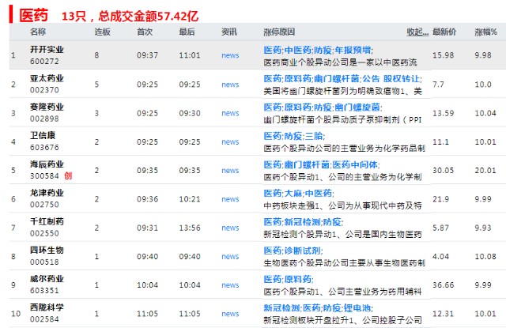Open news link for 亚太药业
Screen dimensions: 506x328
[x=230, y=85]
